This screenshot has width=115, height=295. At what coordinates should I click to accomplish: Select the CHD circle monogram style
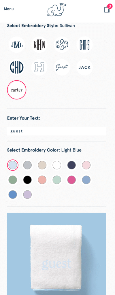tap(16, 67)
